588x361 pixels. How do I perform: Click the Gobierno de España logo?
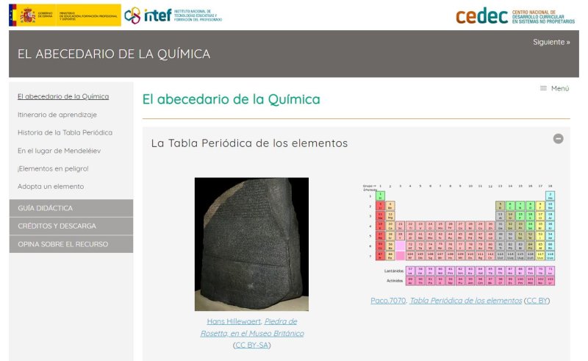(64, 15)
